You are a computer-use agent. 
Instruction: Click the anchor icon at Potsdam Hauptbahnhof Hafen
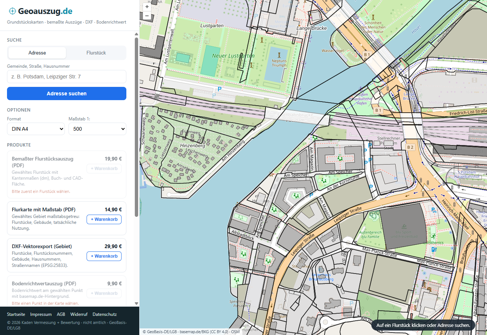point(360,89)
